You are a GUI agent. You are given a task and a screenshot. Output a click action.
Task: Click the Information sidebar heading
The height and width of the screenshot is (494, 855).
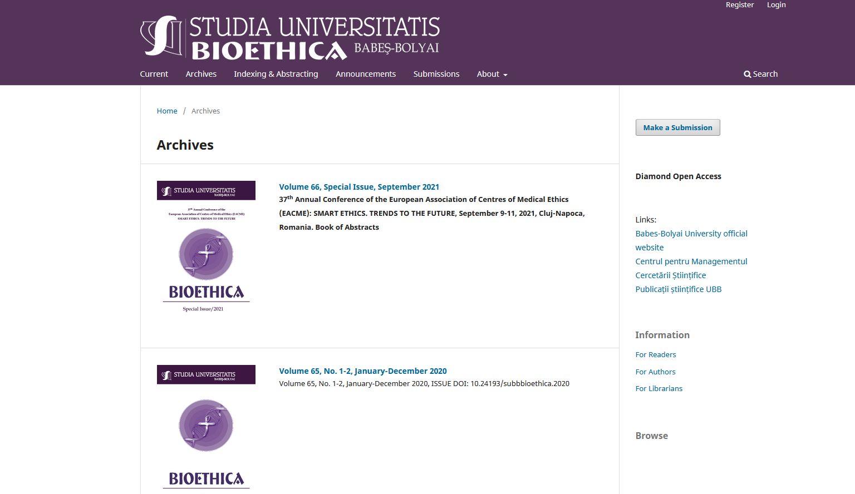[x=662, y=335]
